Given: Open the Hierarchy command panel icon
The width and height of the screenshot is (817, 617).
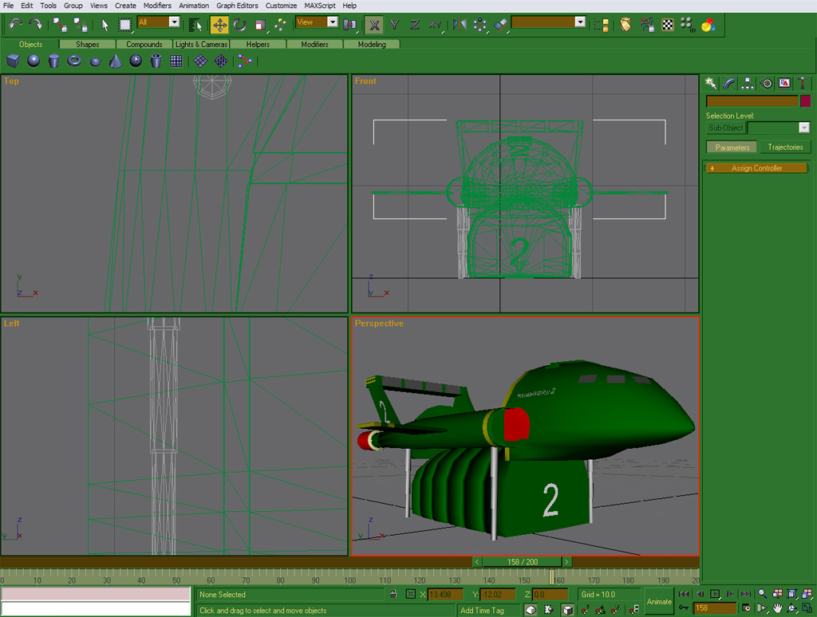Looking at the screenshot, I should (x=747, y=84).
